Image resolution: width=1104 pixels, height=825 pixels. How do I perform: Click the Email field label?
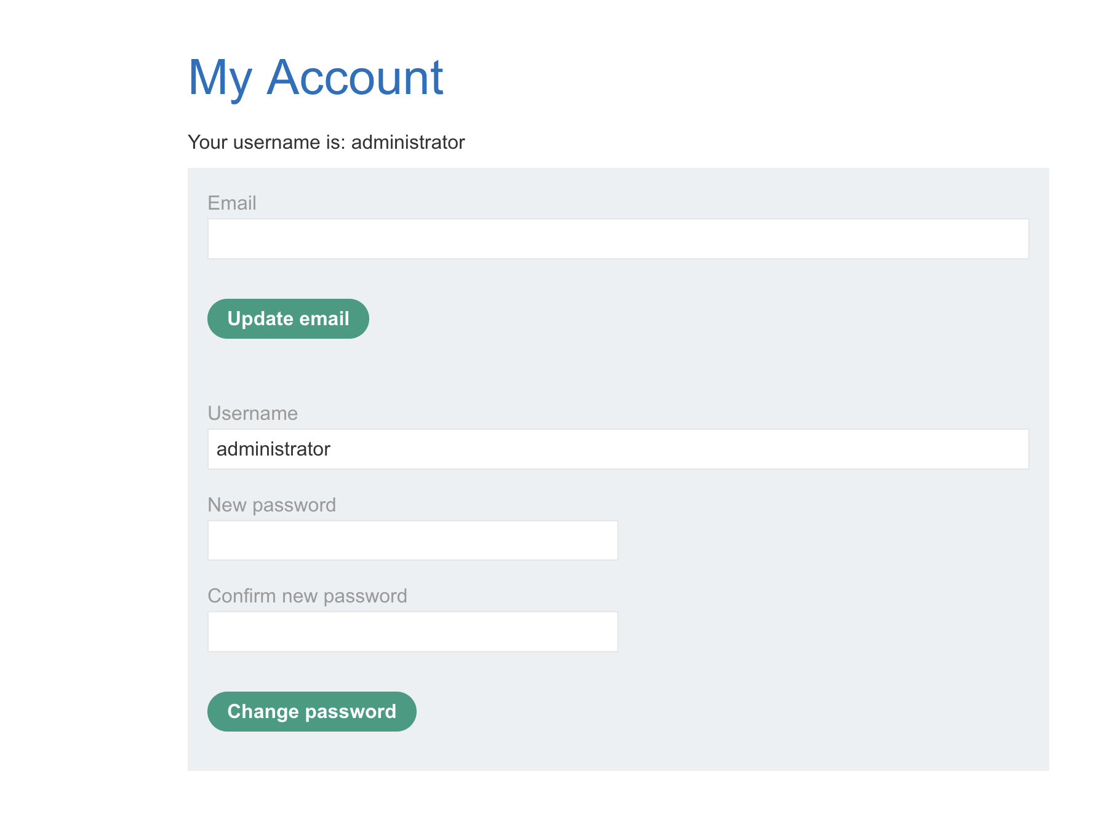tap(231, 203)
